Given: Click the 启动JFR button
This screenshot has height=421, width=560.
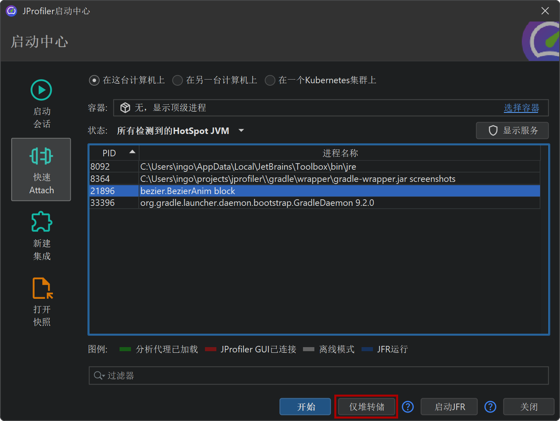Looking at the screenshot, I should point(449,407).
